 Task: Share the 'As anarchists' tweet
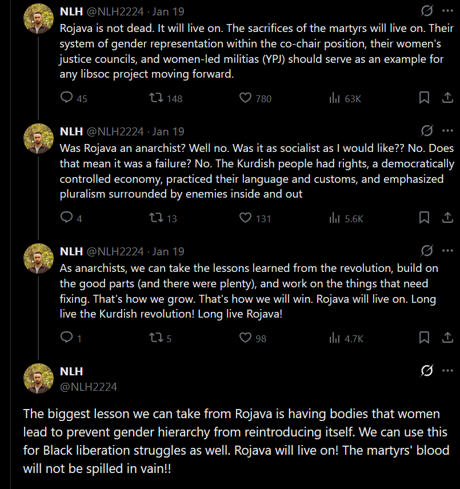tap(447, 338)
